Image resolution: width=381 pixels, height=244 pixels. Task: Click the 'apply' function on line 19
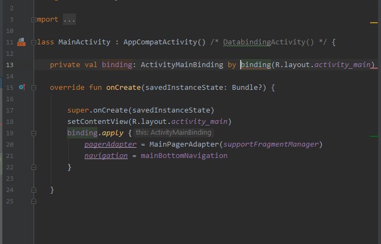tap(113, 133)
